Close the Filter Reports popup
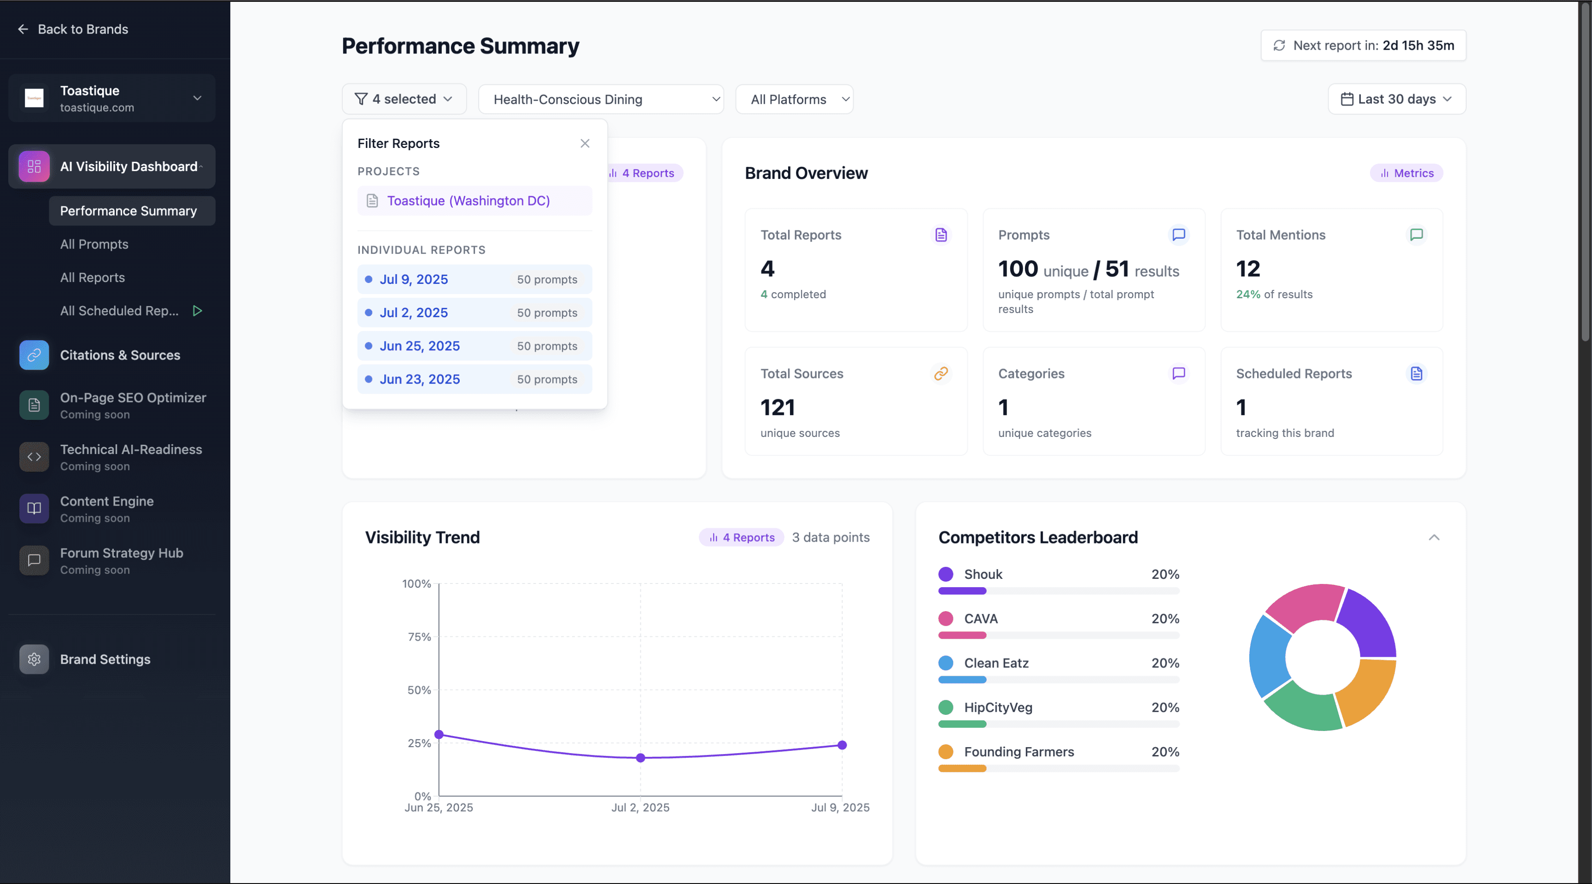Viewport: 1592px width, 884px height. click(585, 143)
